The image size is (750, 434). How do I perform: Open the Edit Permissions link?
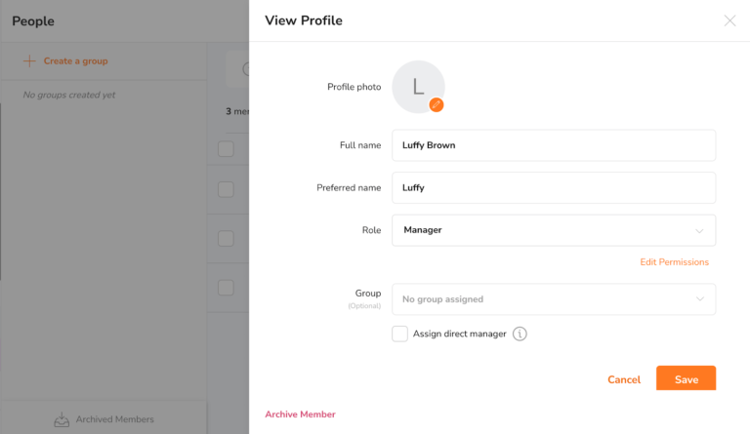674,262
